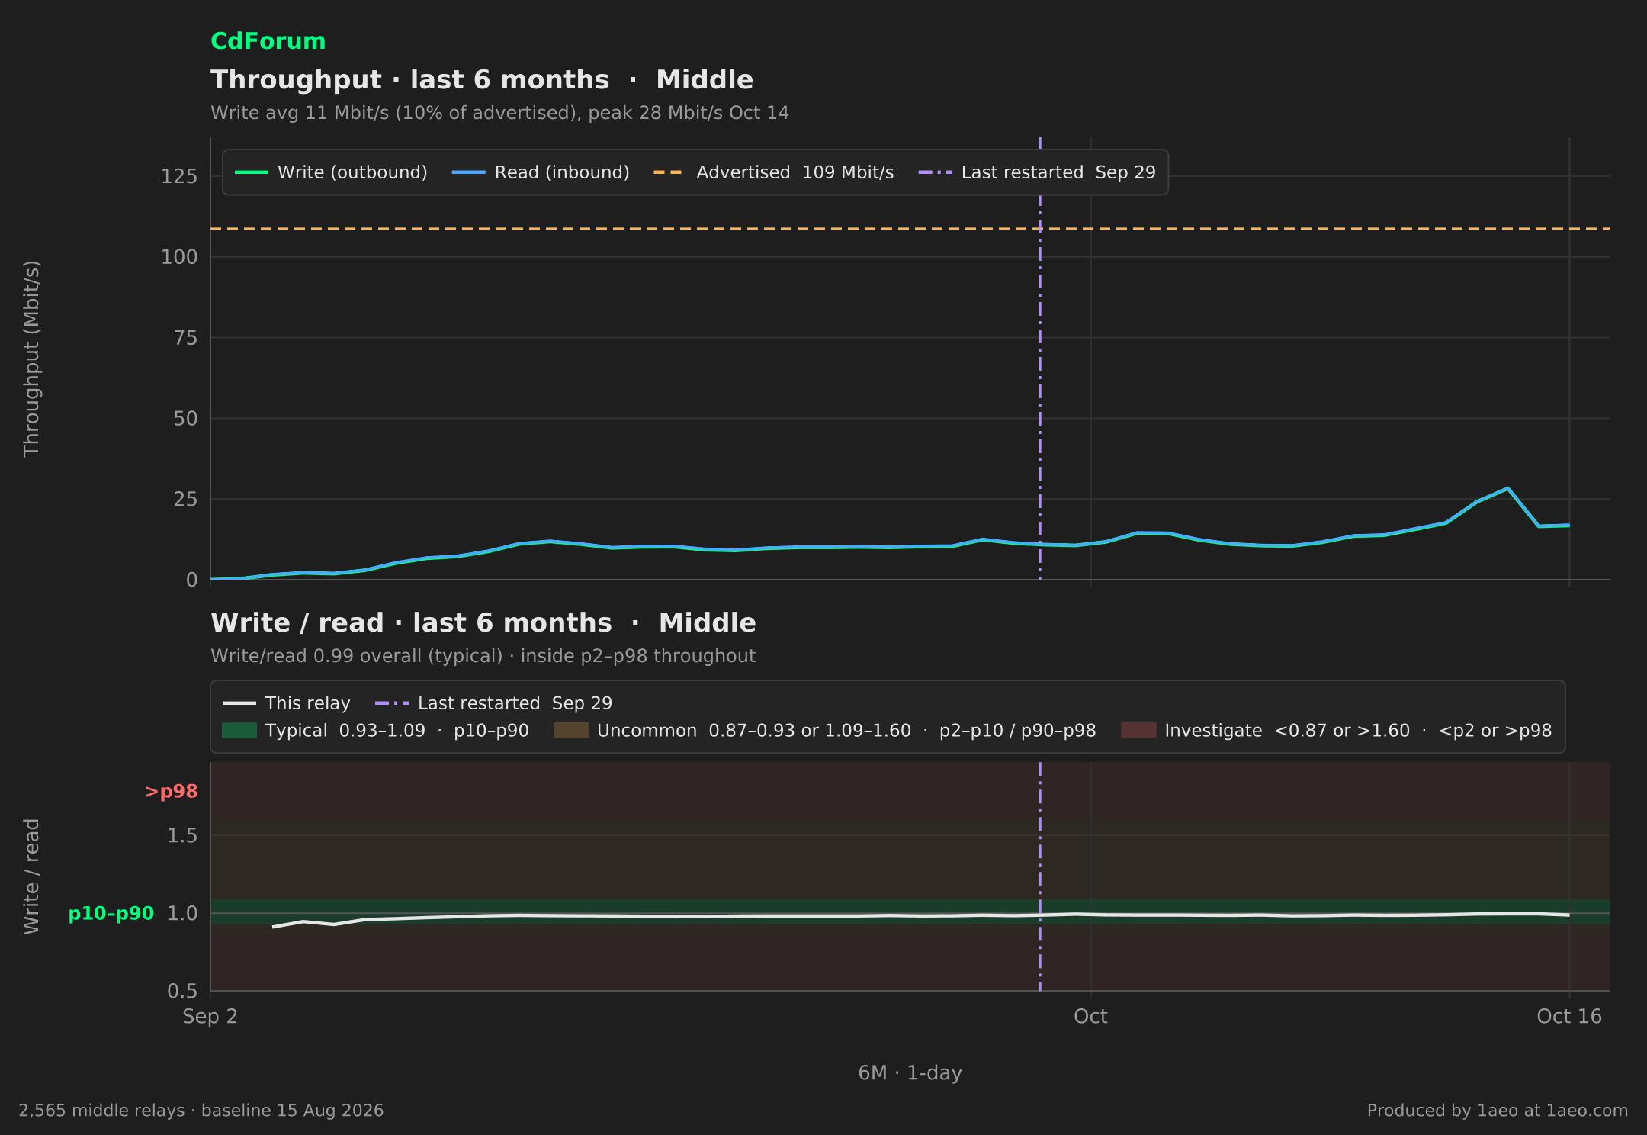The width and height of the screenshot is (1647, 1135).
Task: Click the restart marker line in write/read chart
Action: pyautogui.click(x=1040, y=877)
